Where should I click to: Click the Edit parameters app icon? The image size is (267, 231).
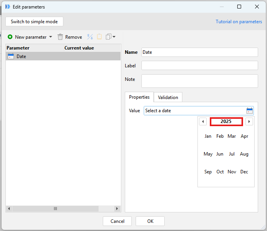pyautogui.click(x=7, y=7)
